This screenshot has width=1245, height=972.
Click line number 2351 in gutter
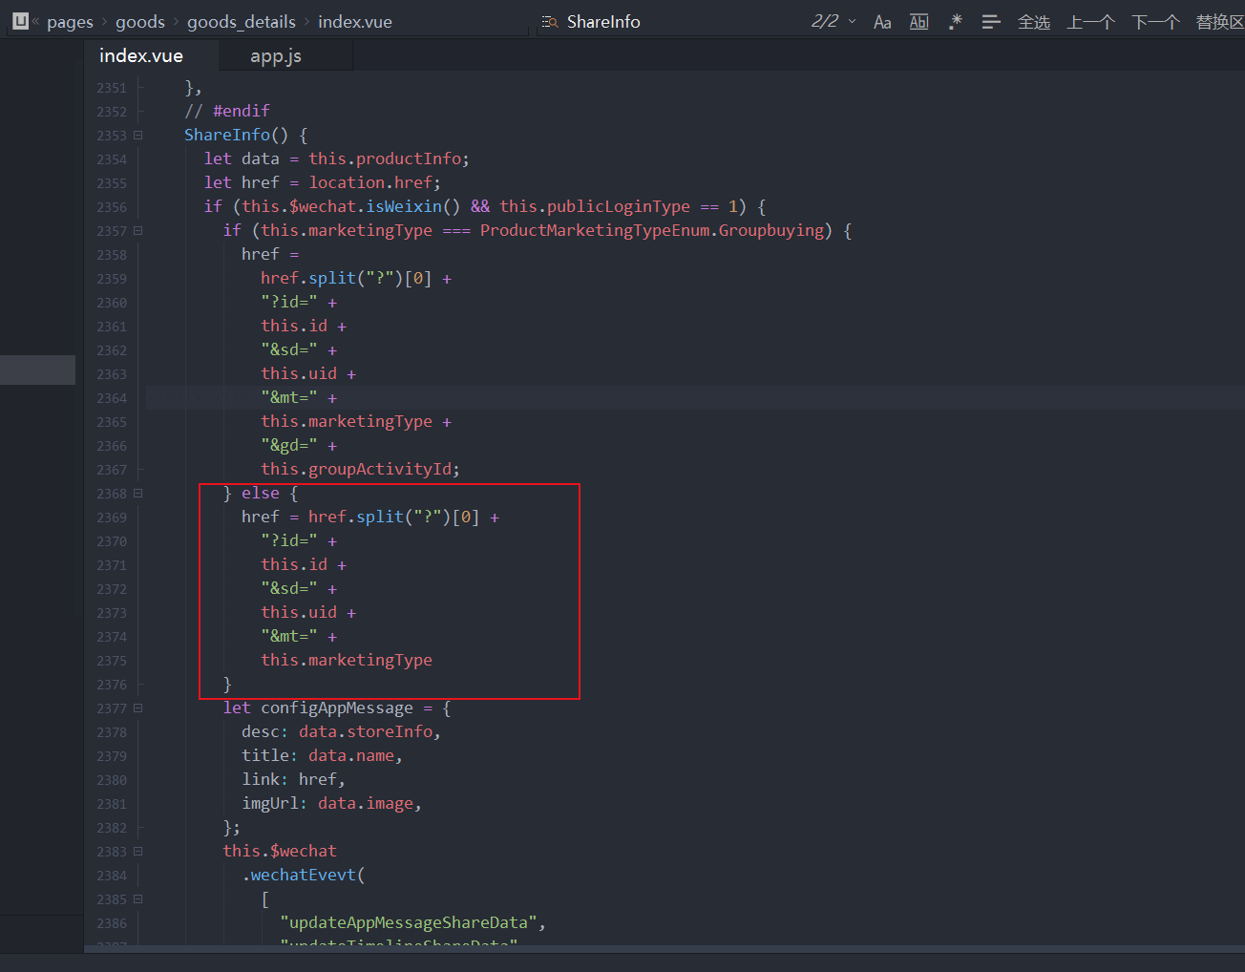tap(112, 88)
